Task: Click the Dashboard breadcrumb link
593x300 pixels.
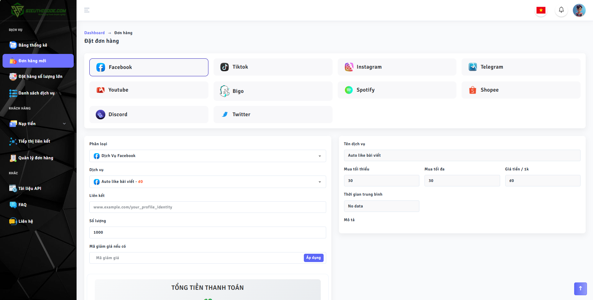Action: [x=94, y=33]
